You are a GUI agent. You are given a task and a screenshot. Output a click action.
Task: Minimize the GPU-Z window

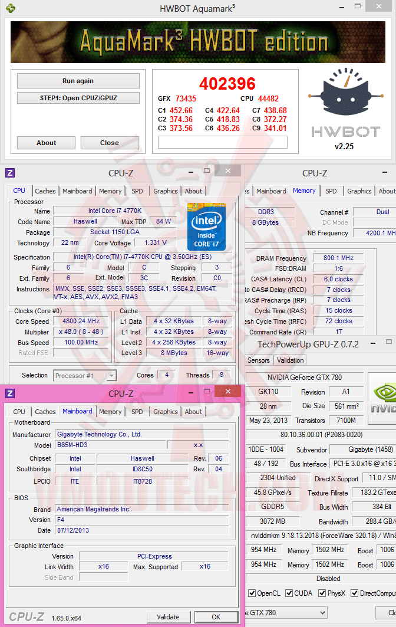click(373, 343)
